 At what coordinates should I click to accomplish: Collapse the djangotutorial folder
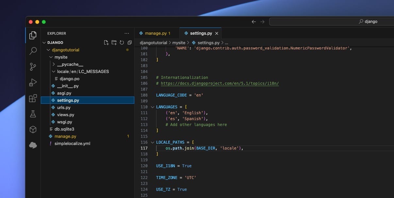pos(49,50)
